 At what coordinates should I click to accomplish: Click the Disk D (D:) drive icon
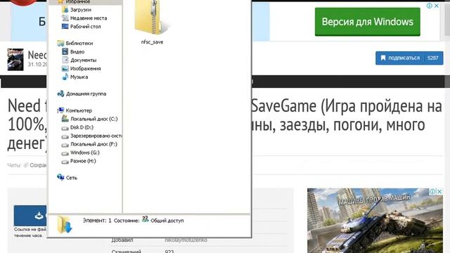tap(65, 128)
